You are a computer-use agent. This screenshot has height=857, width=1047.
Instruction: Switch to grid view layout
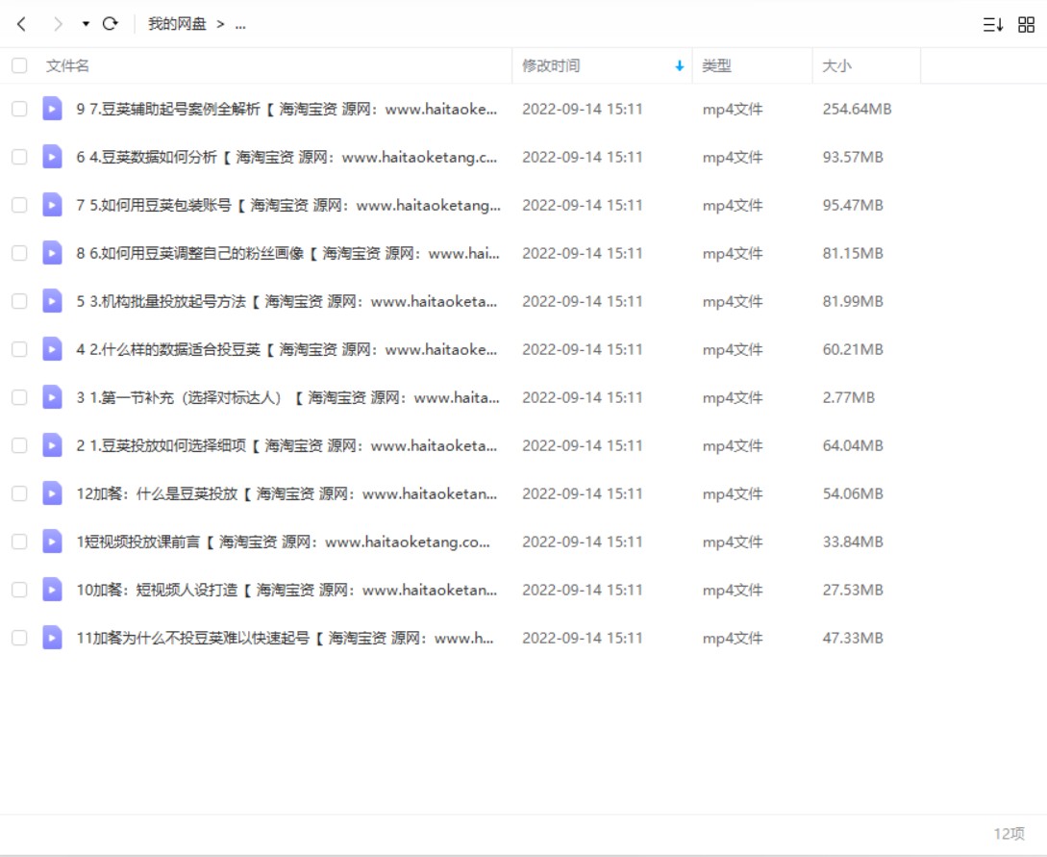tap(1026, 25)
